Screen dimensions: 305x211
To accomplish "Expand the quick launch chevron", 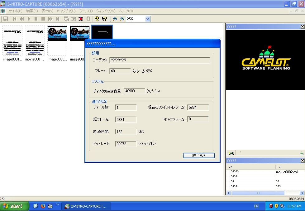I will pyautogui.click(x=57, y=204).
